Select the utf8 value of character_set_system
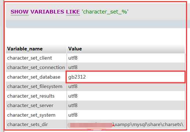This screenshot has height=132, width=190. (x=73, y=115)
